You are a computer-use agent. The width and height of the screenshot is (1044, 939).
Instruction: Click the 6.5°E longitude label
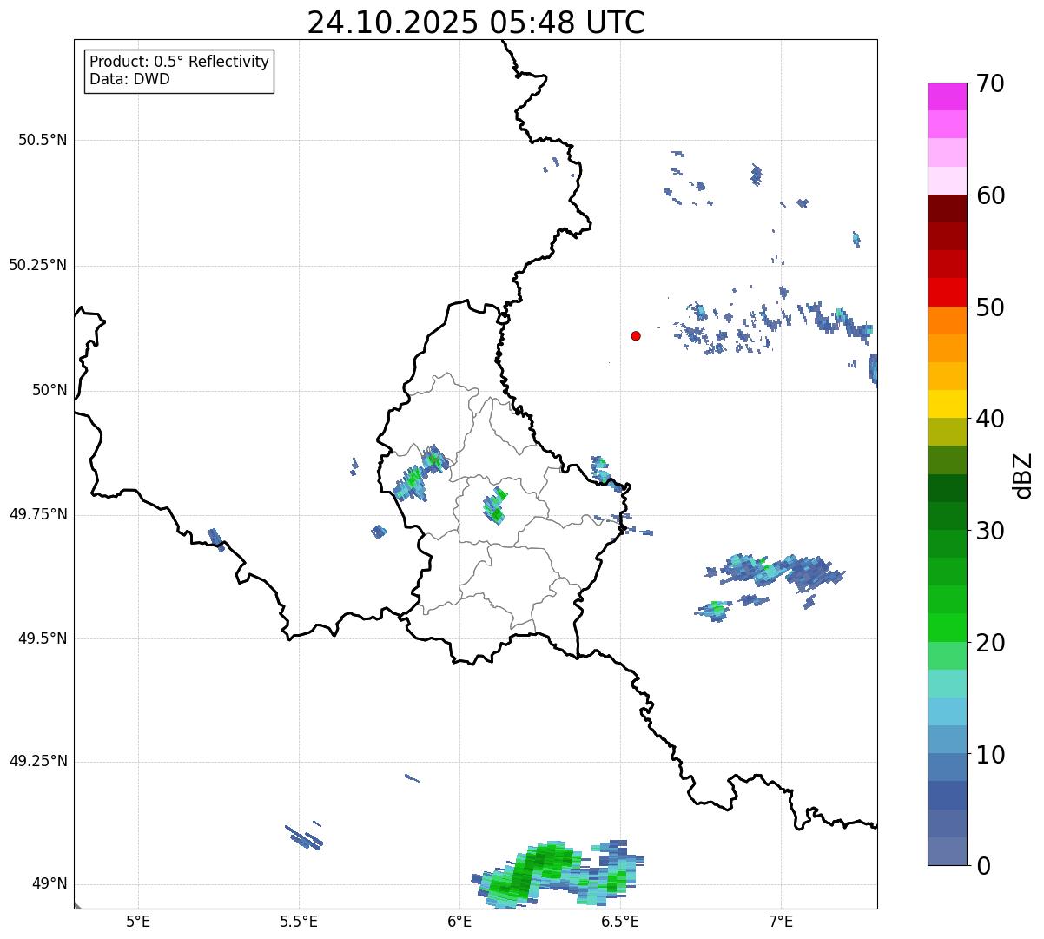pos(620,921)
